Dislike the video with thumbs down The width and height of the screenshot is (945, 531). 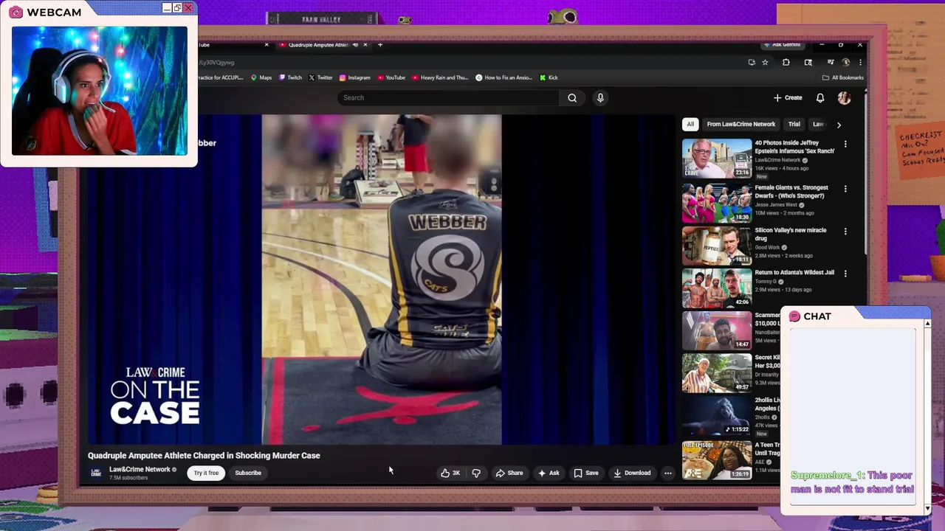(476, 473)
